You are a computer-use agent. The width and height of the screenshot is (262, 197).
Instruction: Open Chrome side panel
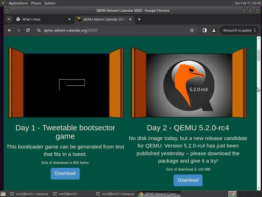click(x=205, y=30)
